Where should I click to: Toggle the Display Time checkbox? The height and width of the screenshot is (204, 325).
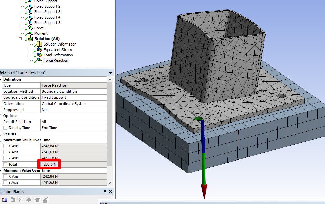click(x=5, y=128)
